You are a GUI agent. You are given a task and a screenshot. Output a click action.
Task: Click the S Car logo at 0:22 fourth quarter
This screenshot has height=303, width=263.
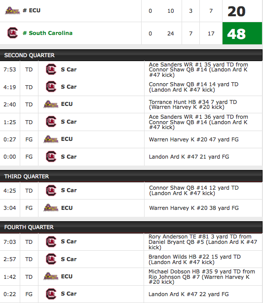coord(51,294)
